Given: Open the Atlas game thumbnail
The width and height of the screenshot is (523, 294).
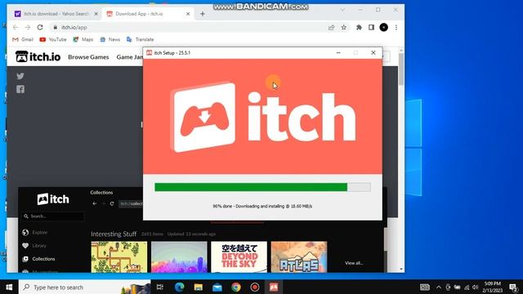Looking at the screenshot, I should tap(299, 257).
